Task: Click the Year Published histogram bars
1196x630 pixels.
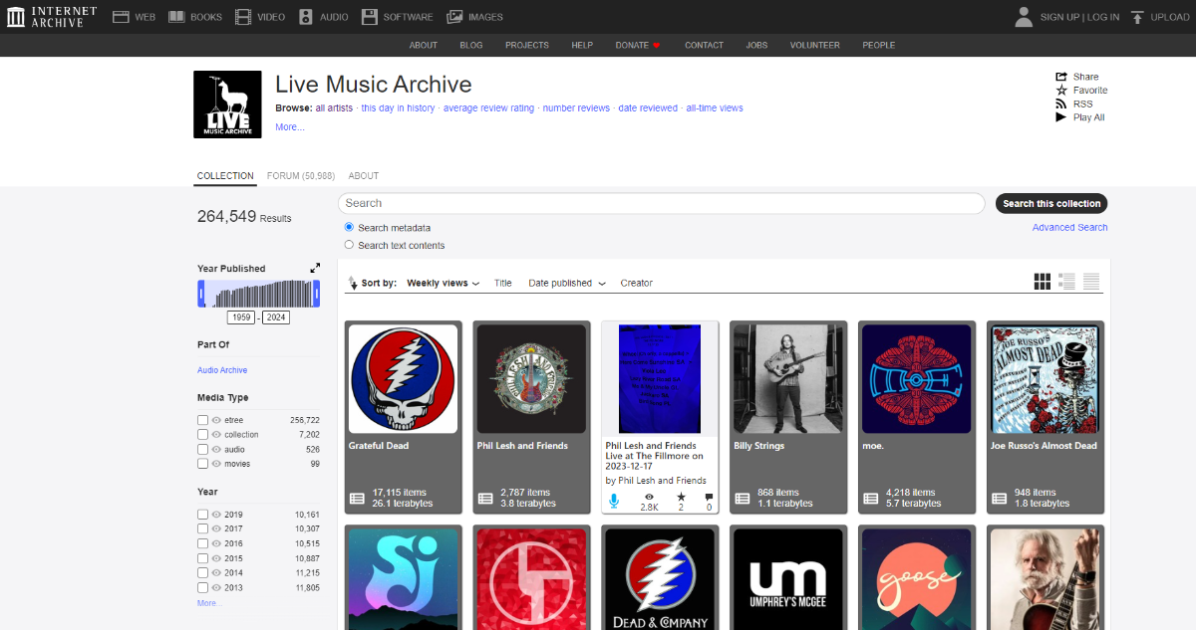Action: (x=259, y=294)
